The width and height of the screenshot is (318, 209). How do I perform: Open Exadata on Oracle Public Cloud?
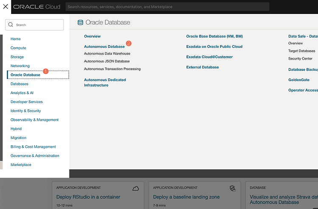(x=215, y=46)
